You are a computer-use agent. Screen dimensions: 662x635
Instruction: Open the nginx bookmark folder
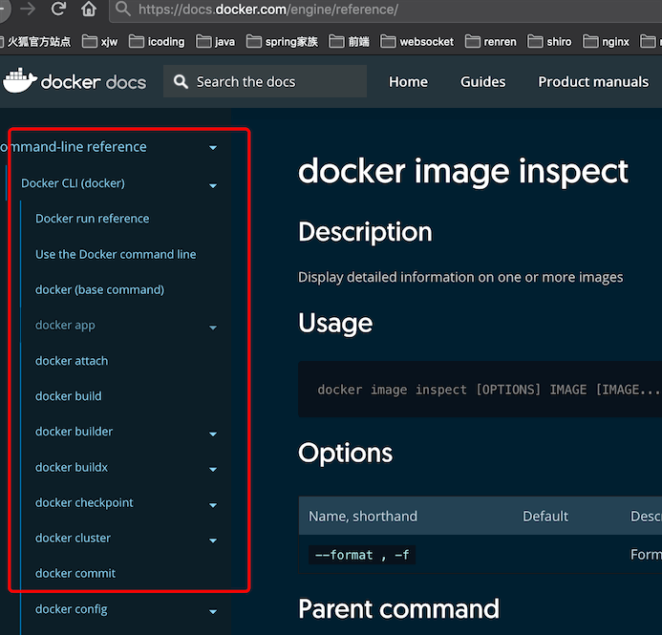(606, 41)
